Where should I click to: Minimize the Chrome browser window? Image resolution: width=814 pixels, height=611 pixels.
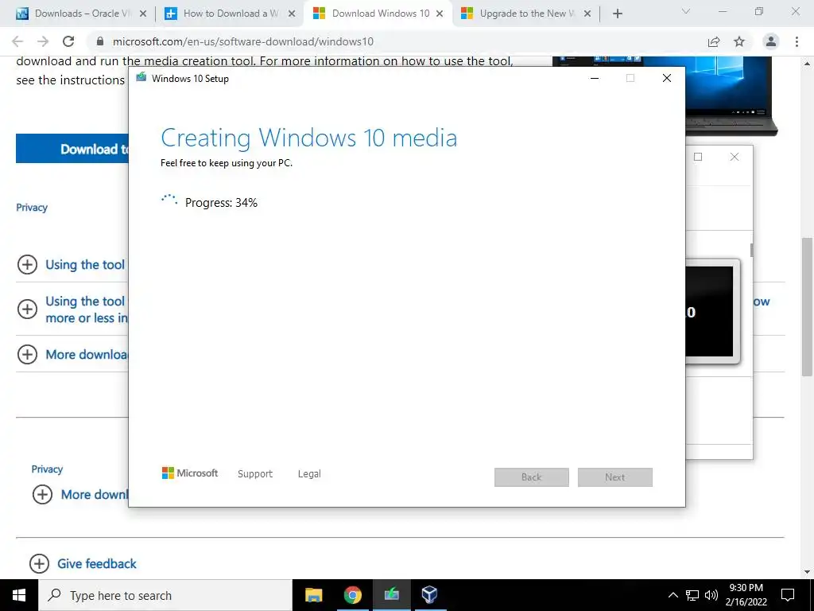pyautogui.click(x=723, y=11)
